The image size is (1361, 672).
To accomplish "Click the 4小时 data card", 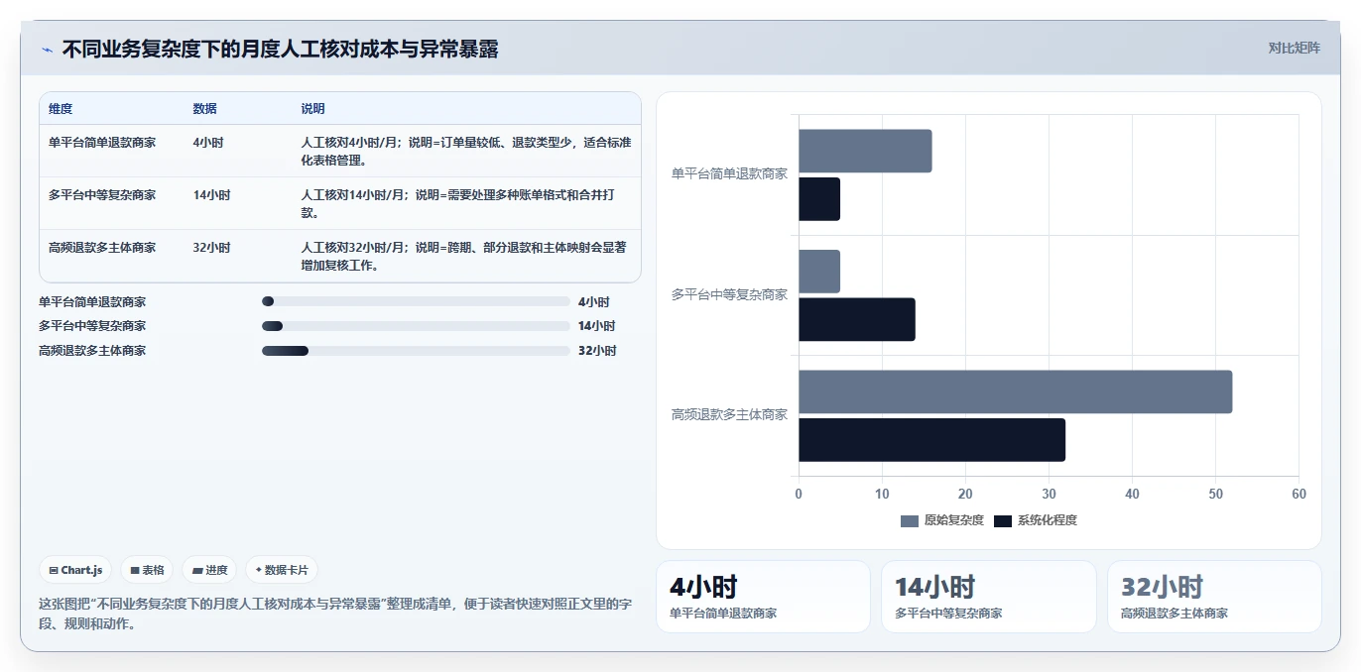I will click(x=763, y=597).
